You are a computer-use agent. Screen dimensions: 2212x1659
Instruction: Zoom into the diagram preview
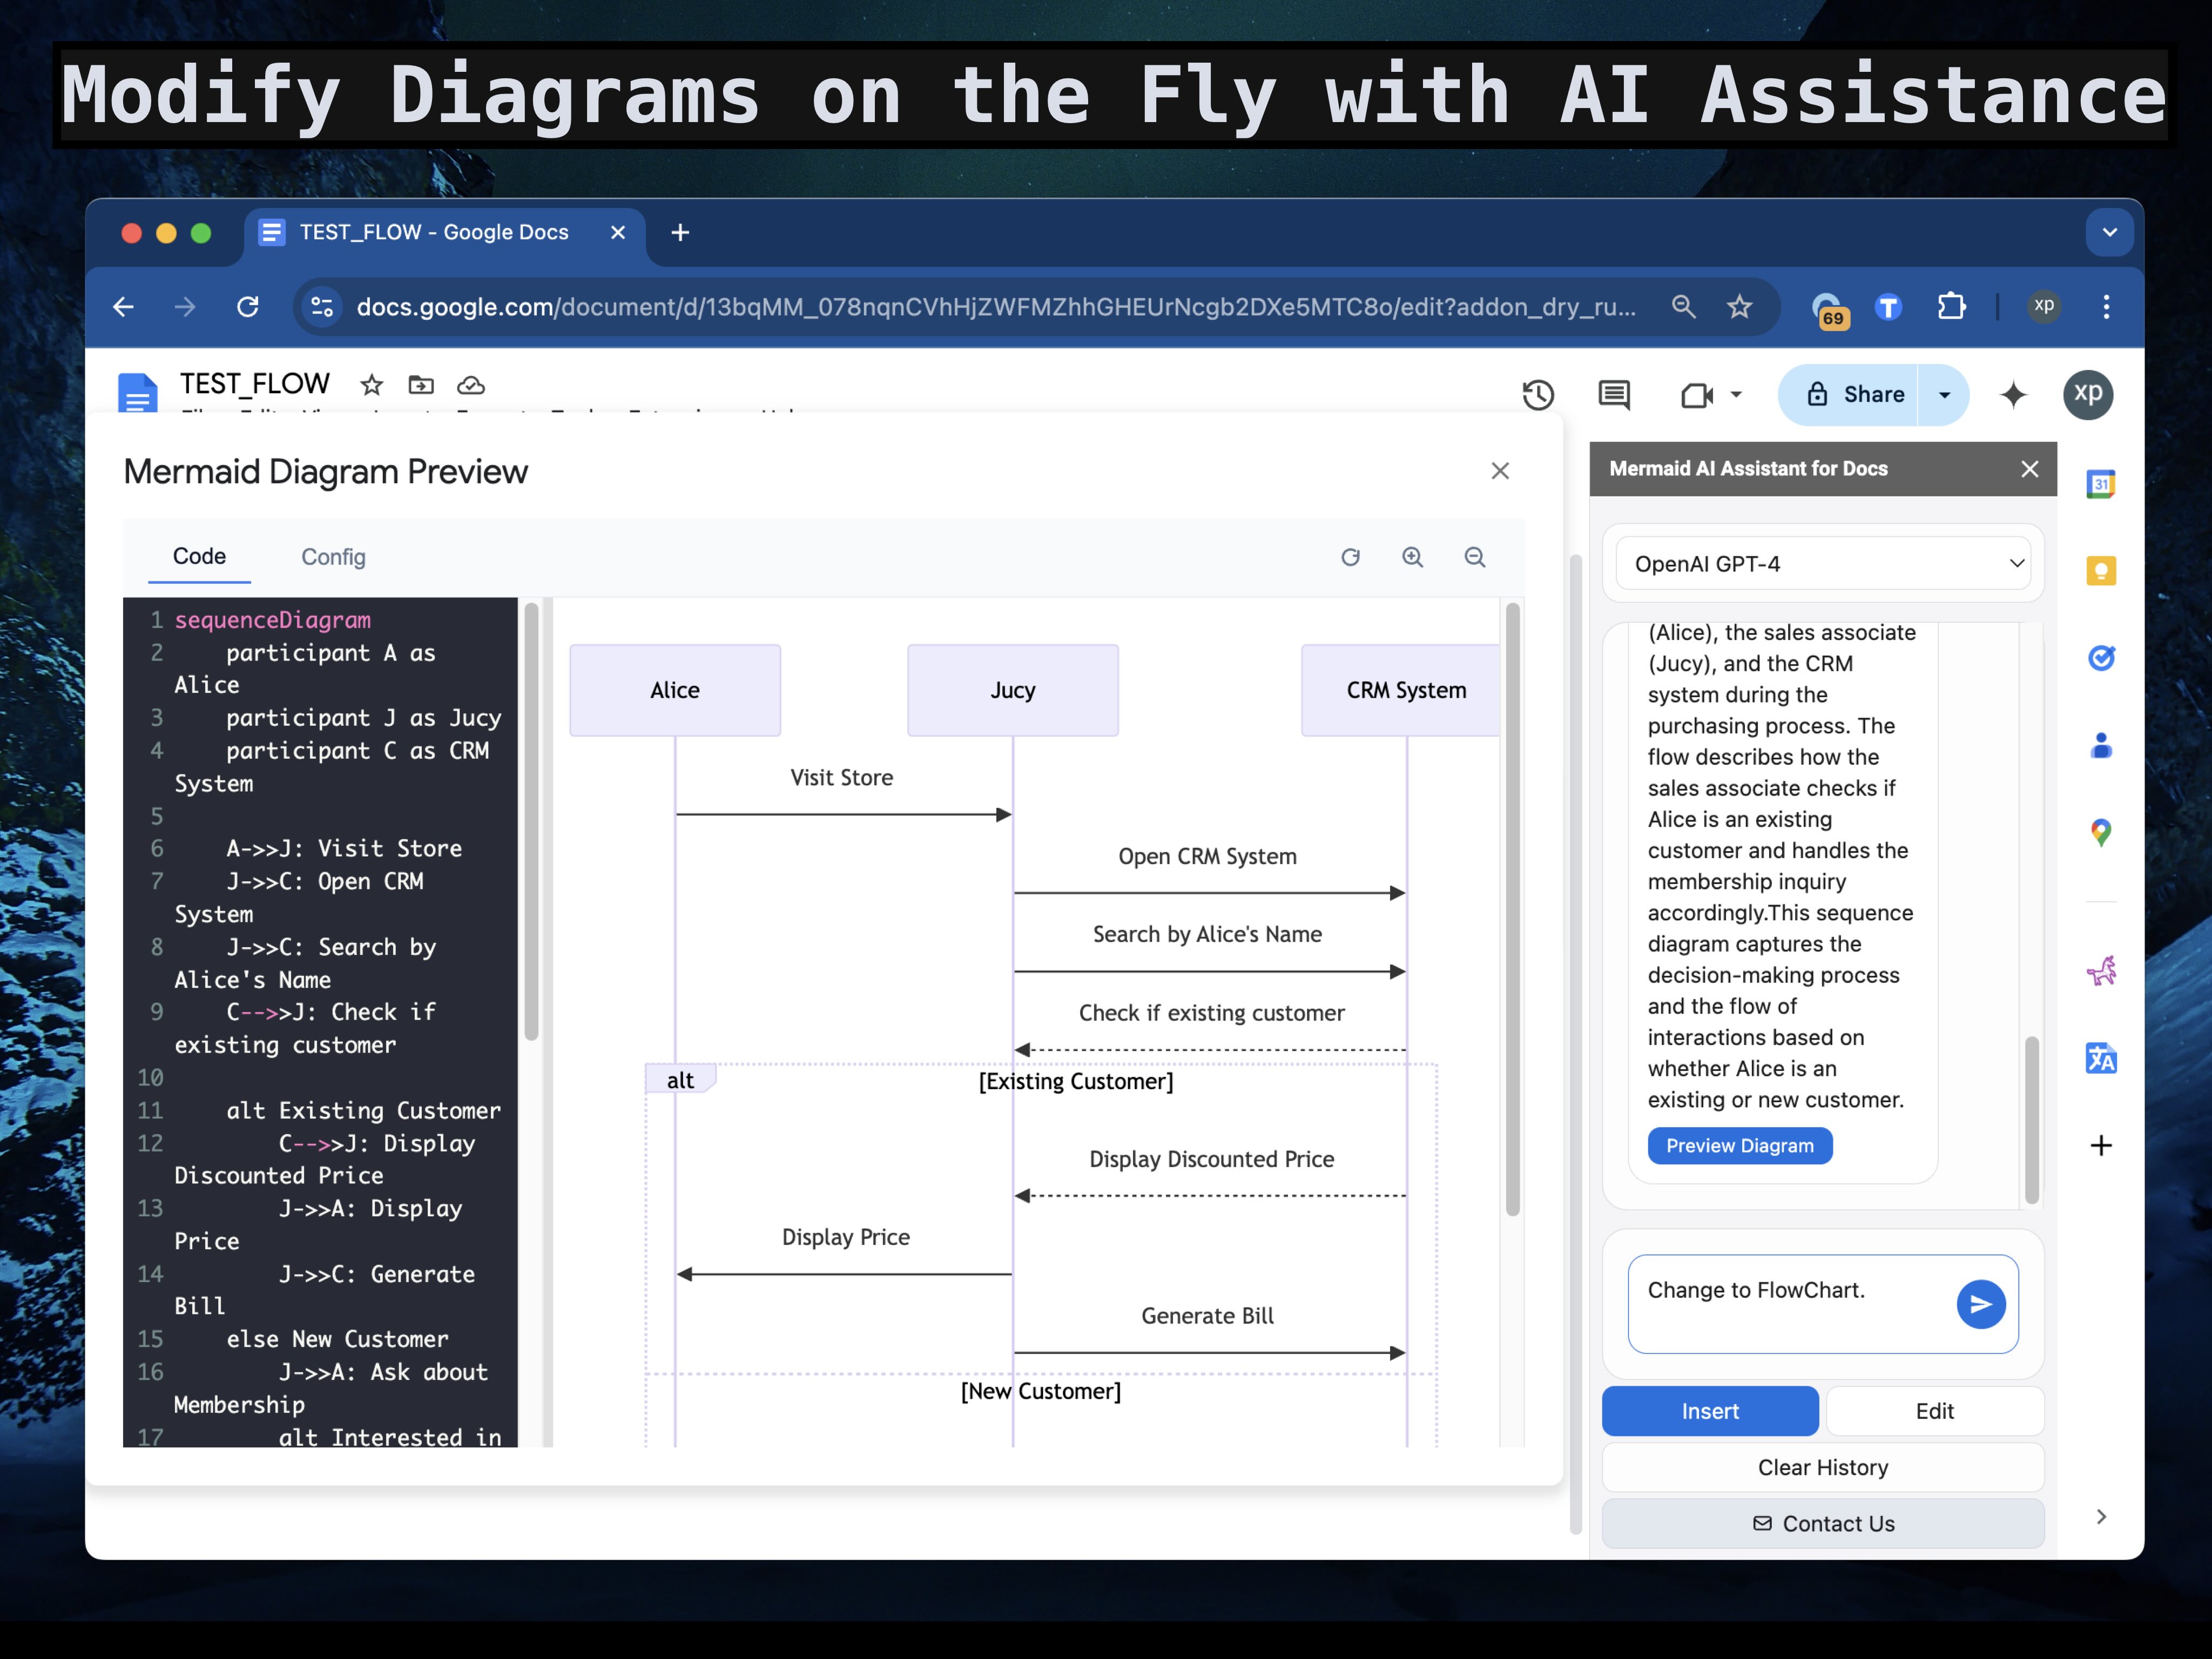coord(1412,557)
